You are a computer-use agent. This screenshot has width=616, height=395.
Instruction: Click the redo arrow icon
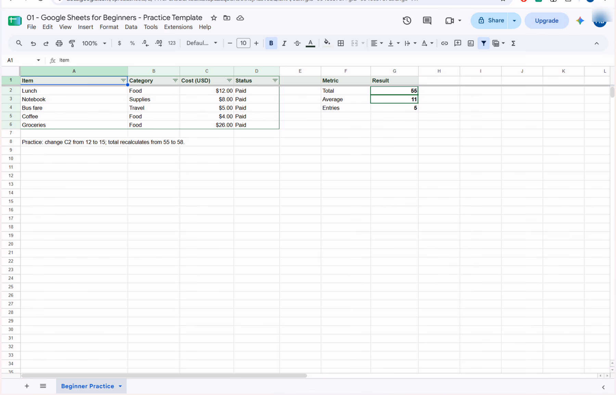[46, 43]
